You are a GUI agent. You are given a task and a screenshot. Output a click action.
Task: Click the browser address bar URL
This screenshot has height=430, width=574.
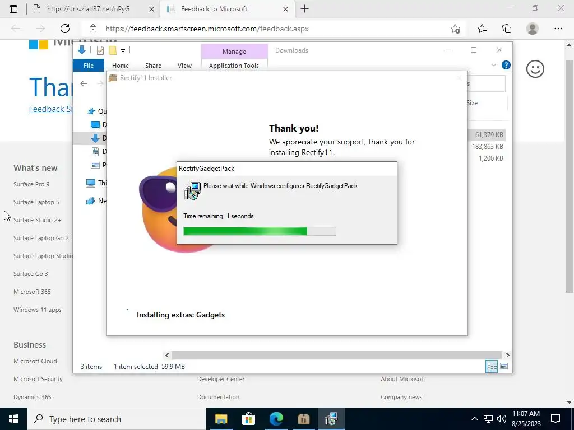tap(207, 29)
